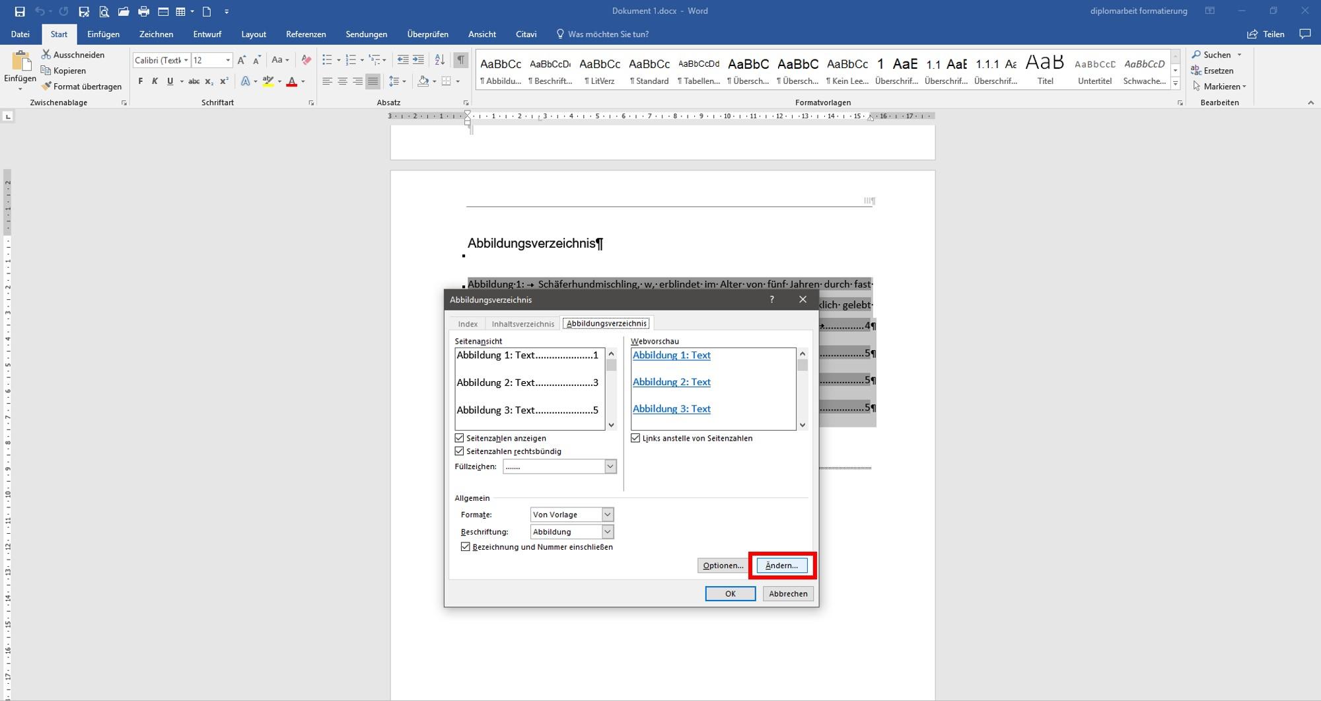Screen dimensions: 1321x701
Task: Select the justify alignment icon
Action: 373,81
